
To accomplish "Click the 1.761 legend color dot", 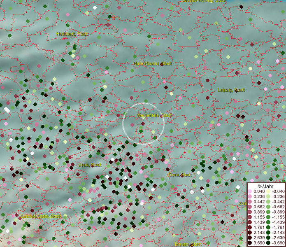I will pos(250,228).
